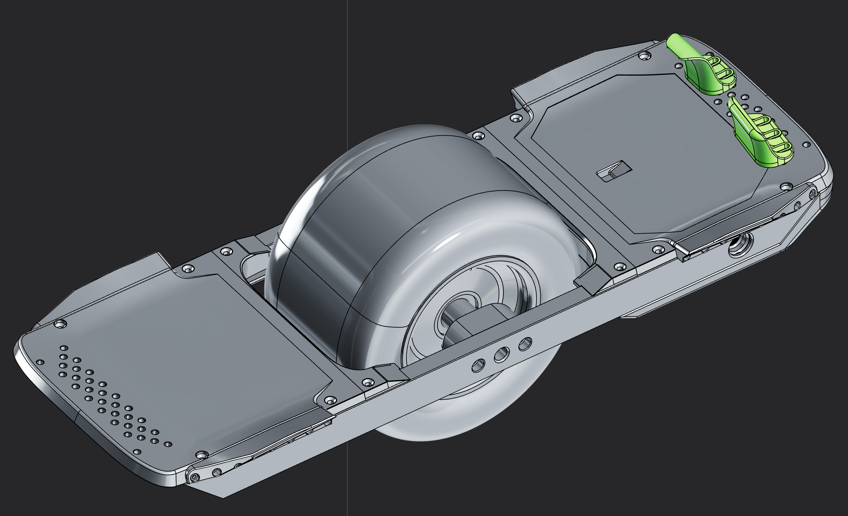Click the empty dark viewport background
This screenshot has height=516, width=848.
point(138,103)
